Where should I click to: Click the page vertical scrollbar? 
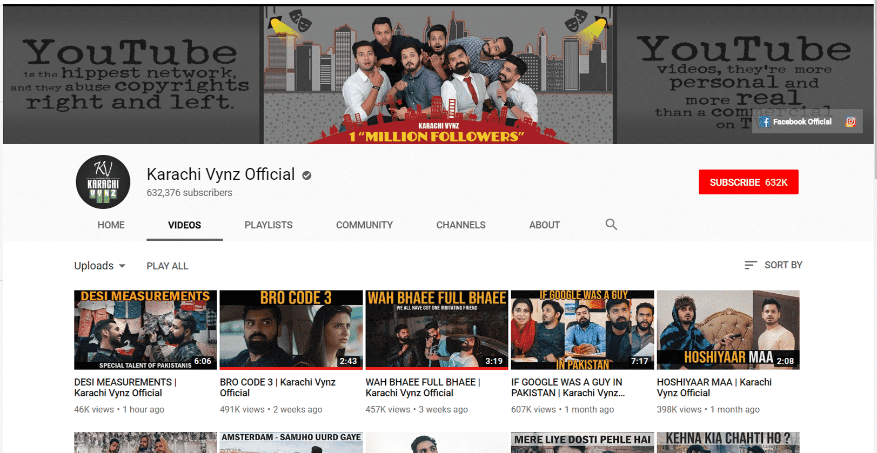click(x=875, y=227)
